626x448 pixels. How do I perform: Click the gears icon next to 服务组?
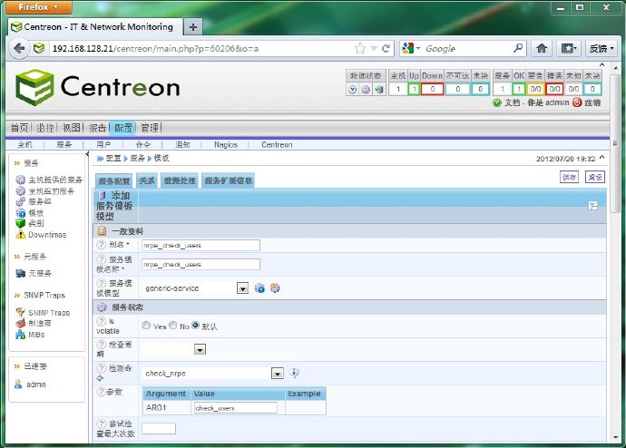coord(20,202)
